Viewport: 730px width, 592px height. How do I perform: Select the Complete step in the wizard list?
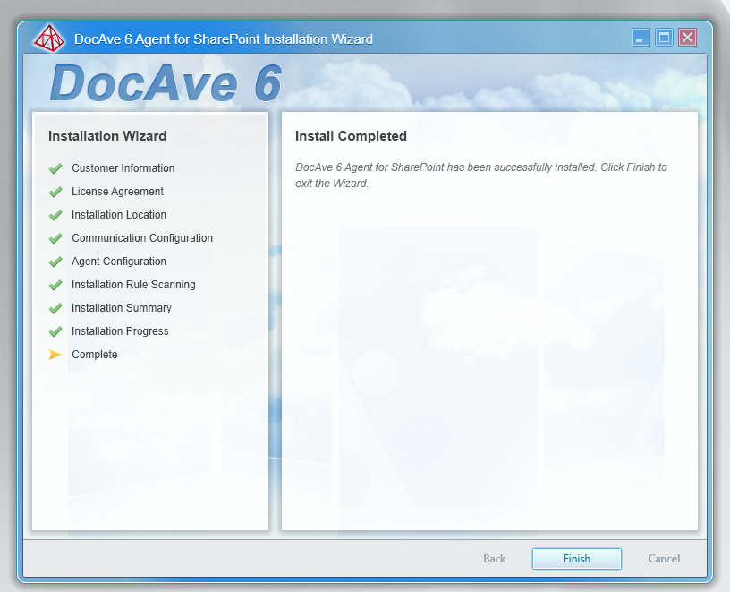[94, 355]
